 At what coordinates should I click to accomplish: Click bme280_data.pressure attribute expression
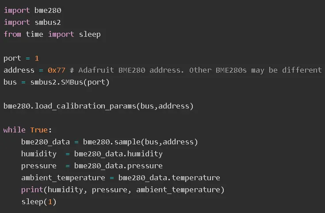(x=119, y=166)
